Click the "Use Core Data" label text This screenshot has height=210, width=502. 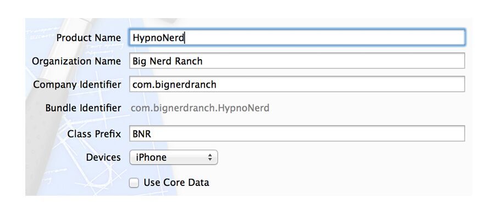pyautogui.click(x=176, y=183)
